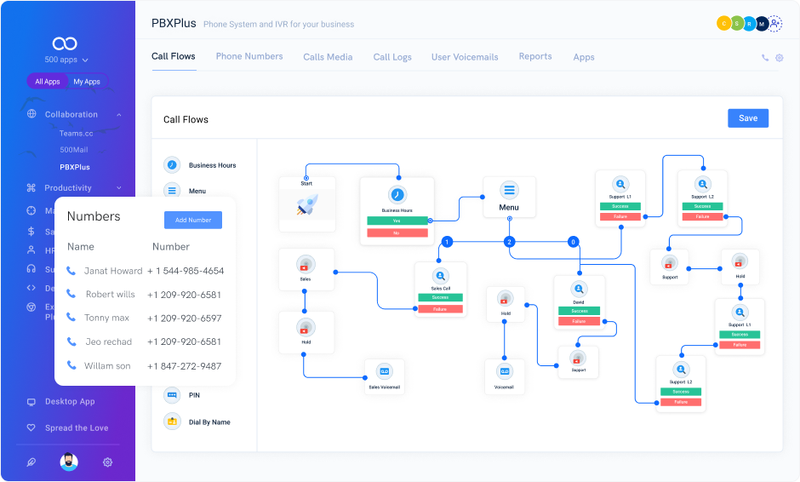800x482 pixels.
Task: Switch to the Call Logs tab
Action: tap(391, 57)
